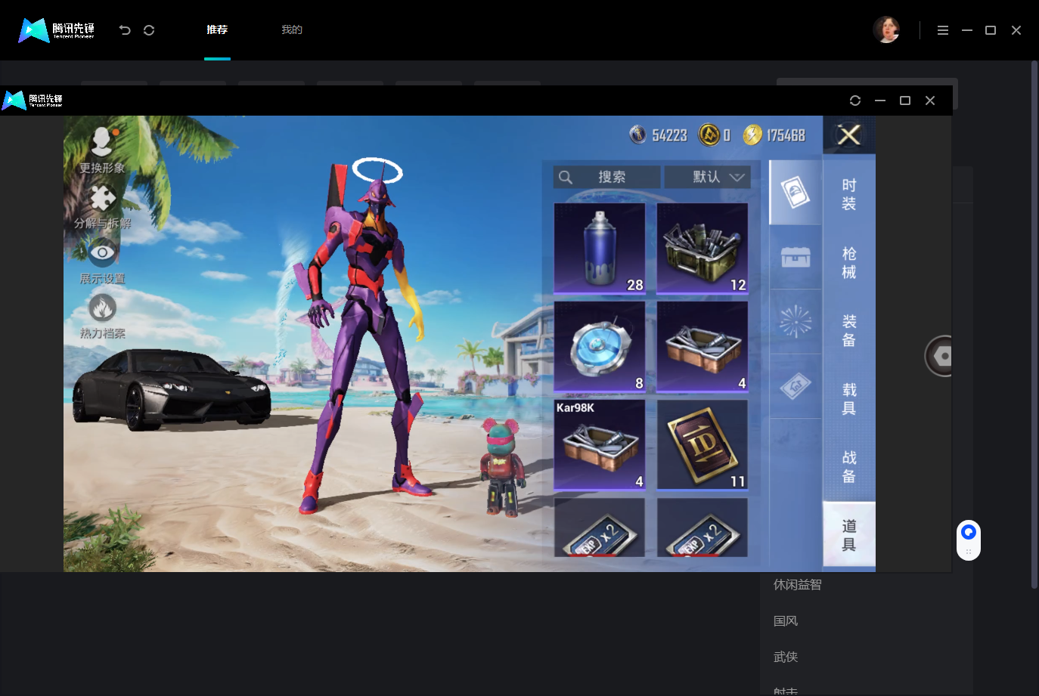Viewport: 1039px width, 696px height.
Task: Click the 搜索 search field
Action: tap(606, 177)
